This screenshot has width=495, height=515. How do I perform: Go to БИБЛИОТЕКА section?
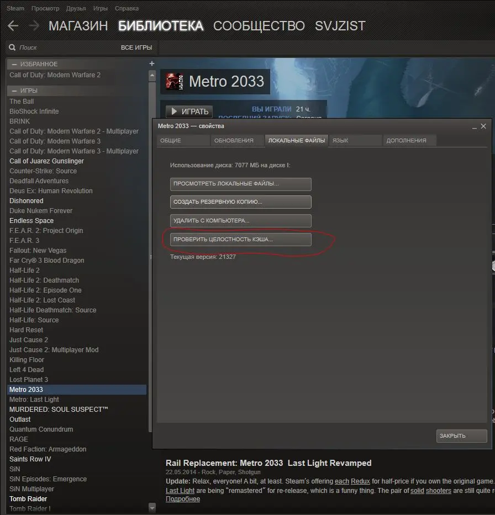161,25
